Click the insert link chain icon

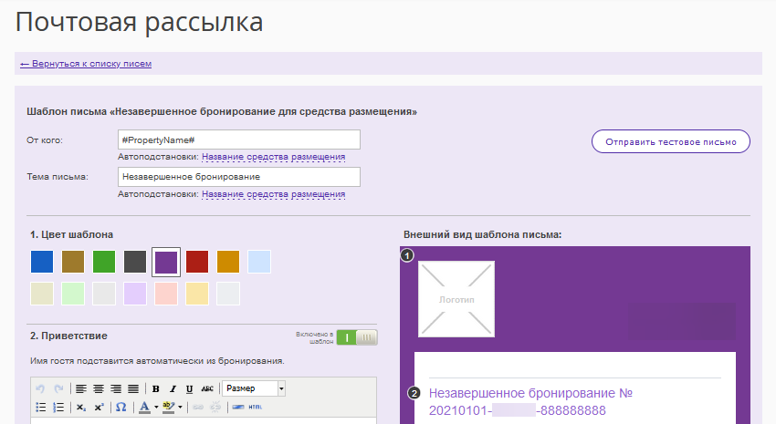[x=198, y=408]
